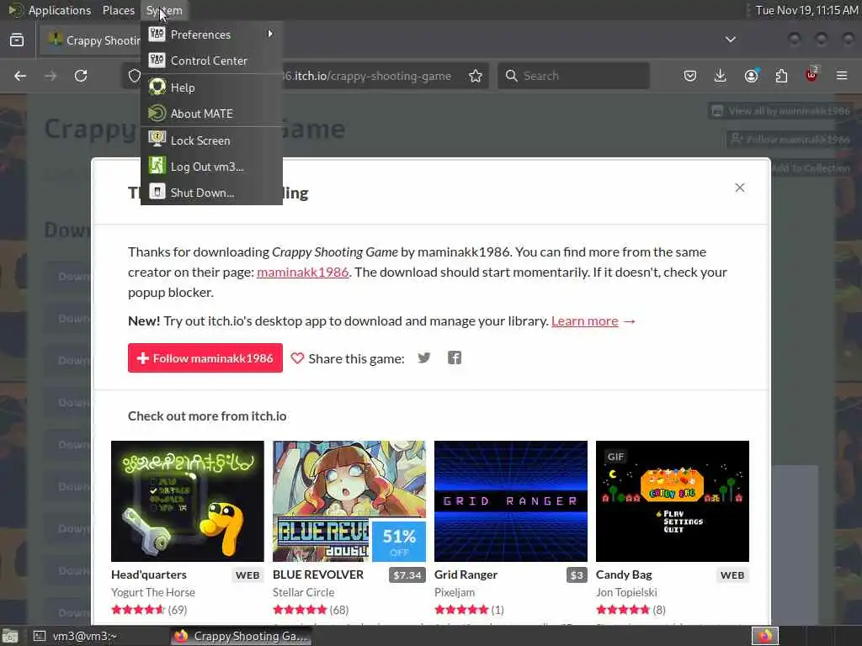Click the clock showing Tue Nov 19
Image resolution: width=862 pixels, height=646 pixels.
point(806,10)
